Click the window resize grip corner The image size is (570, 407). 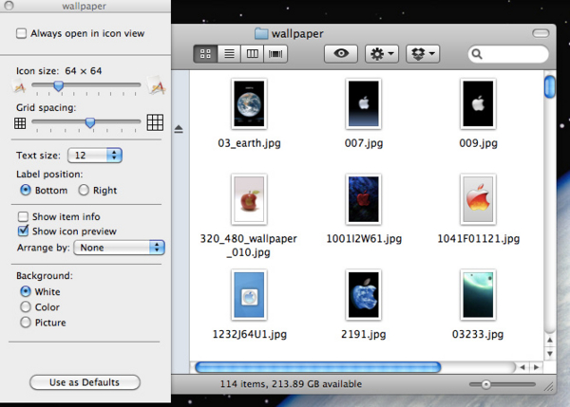[548, 387]
